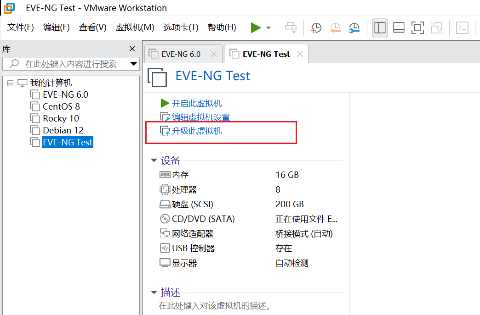Open the 文件(F) menu

[x=21, y=28]
